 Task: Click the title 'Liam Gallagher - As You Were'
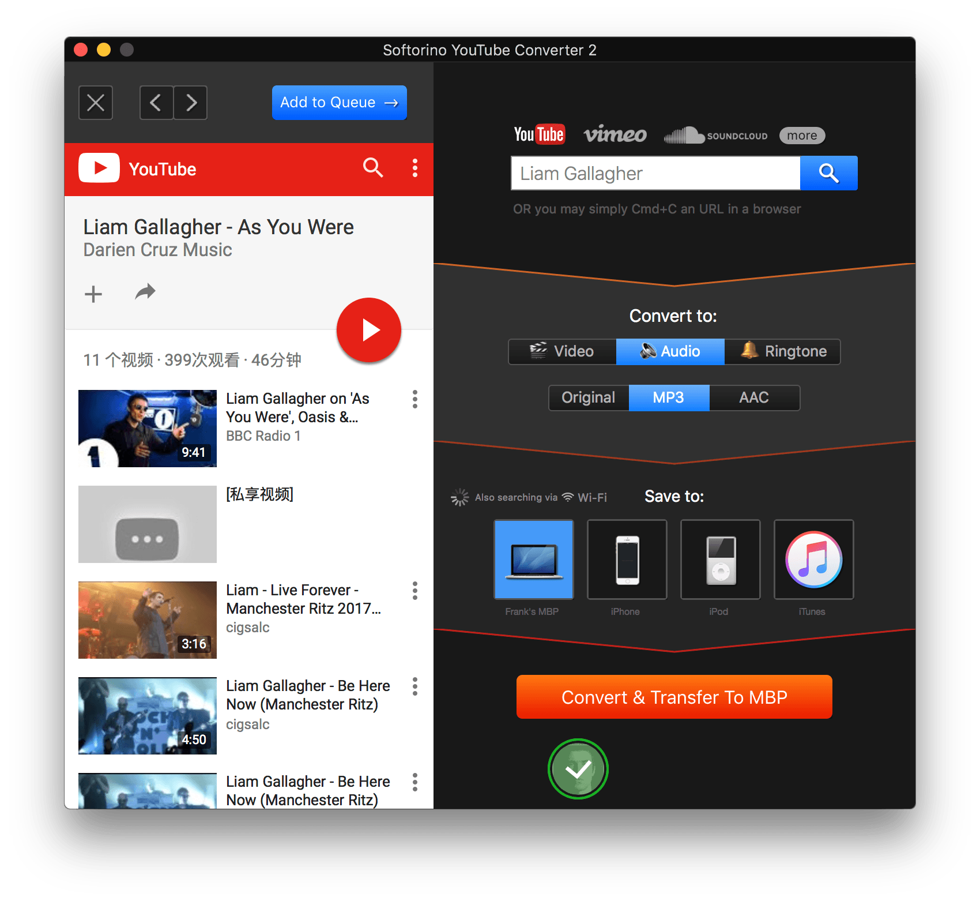[218, 227]
